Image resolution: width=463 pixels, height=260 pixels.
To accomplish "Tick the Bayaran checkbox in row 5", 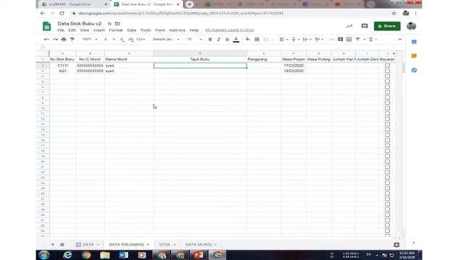I will pos(387,82).
